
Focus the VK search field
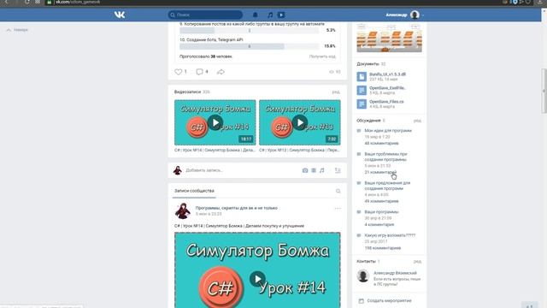click(205, 15)
